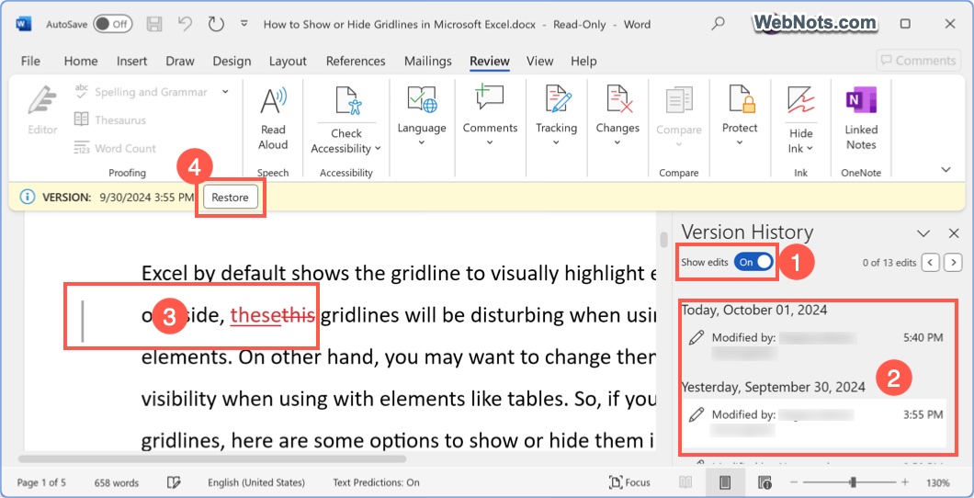The height and width of the screenshot is (498, 974).
Task: Toggle the Show edits switch
Action: pos(753,262)
